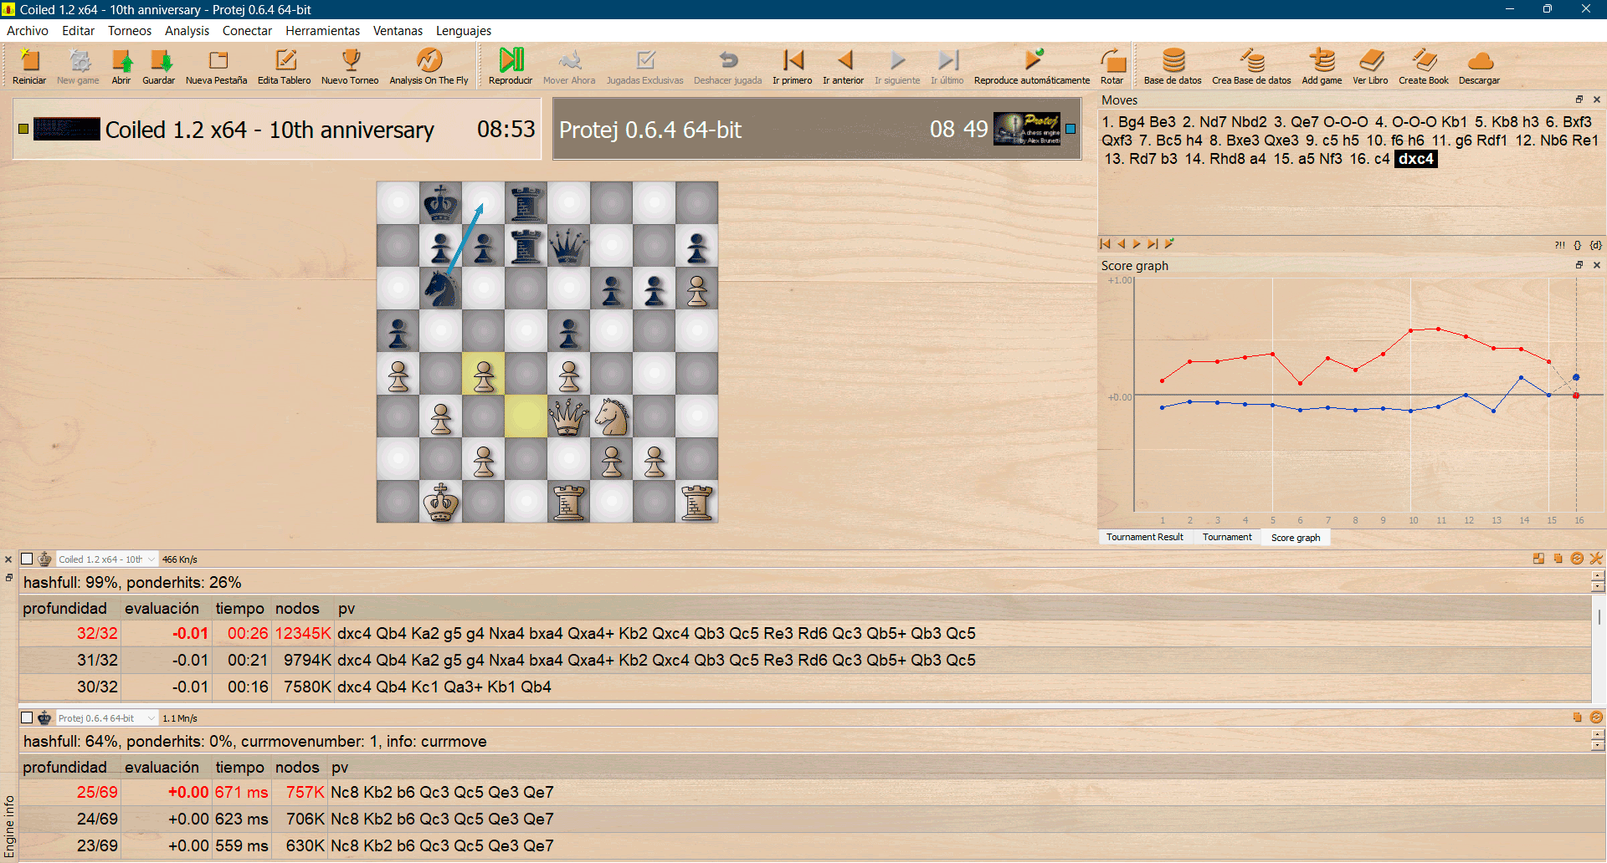This screenshot has height=863, width=1607.
Task: Rotate the board with Rotar
Action: [1112, 66]
